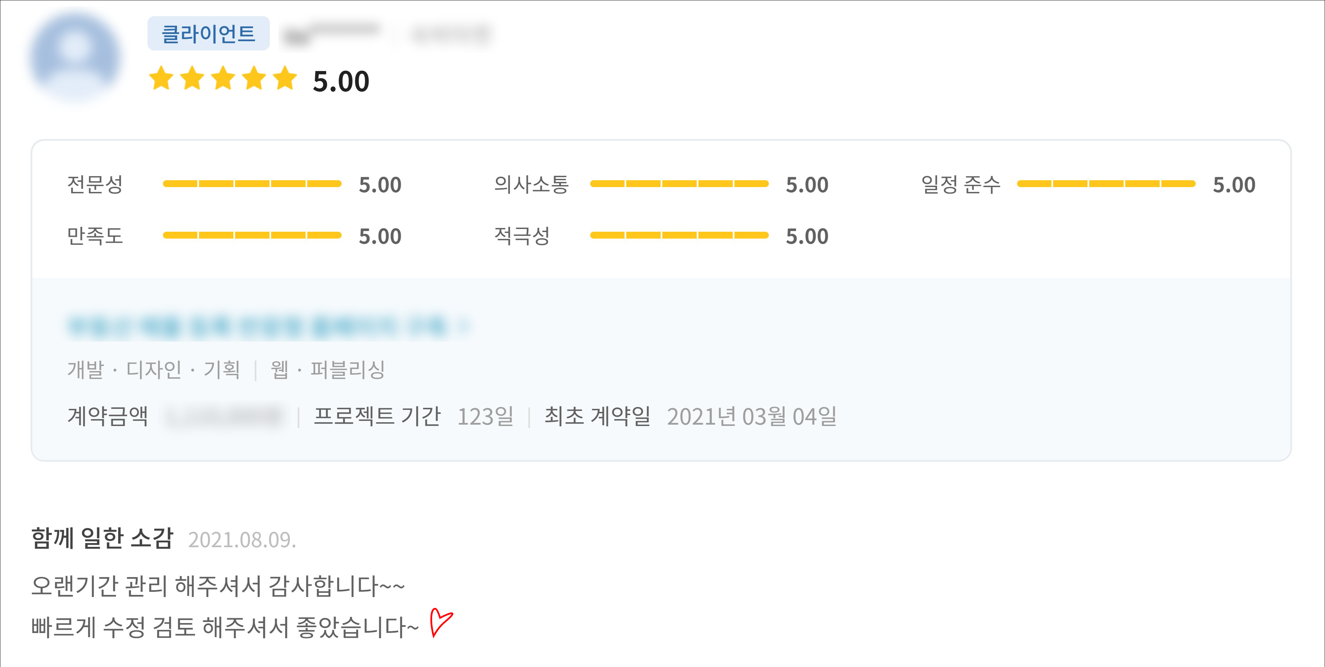Click the 전문성 rating bar
The height and width of the screenshot is (667, 1325).
coord(252,184)
